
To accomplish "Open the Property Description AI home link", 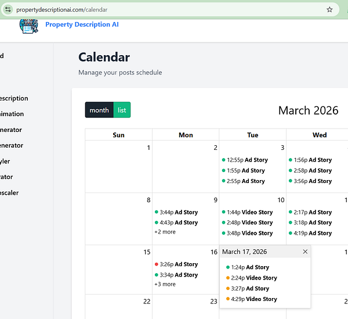I will click(x=82, y=24).
